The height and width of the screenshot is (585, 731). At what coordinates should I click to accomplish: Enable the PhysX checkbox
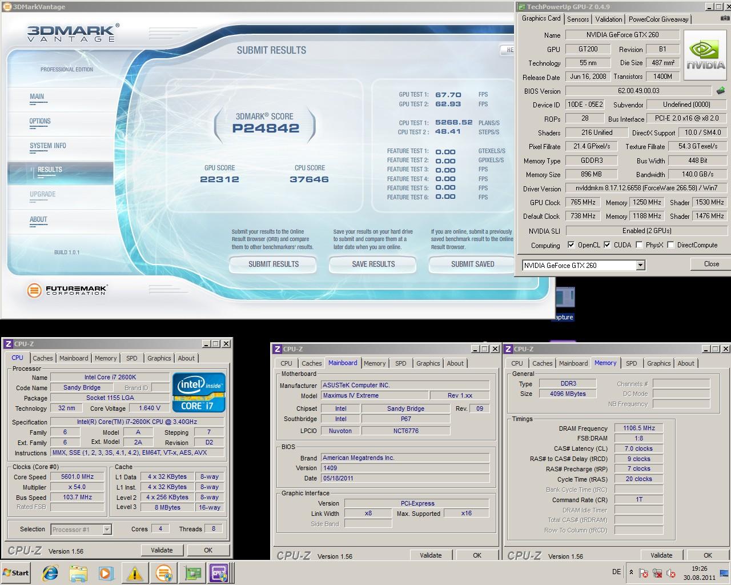(639, 245)
